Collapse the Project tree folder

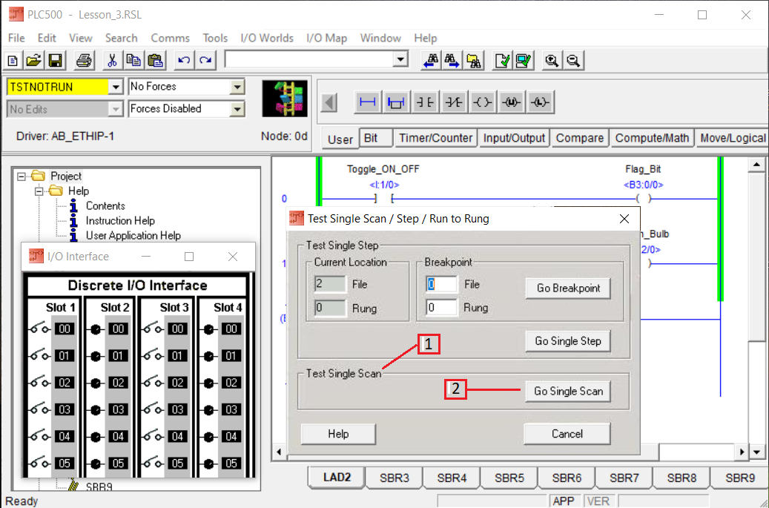[21, 176]
